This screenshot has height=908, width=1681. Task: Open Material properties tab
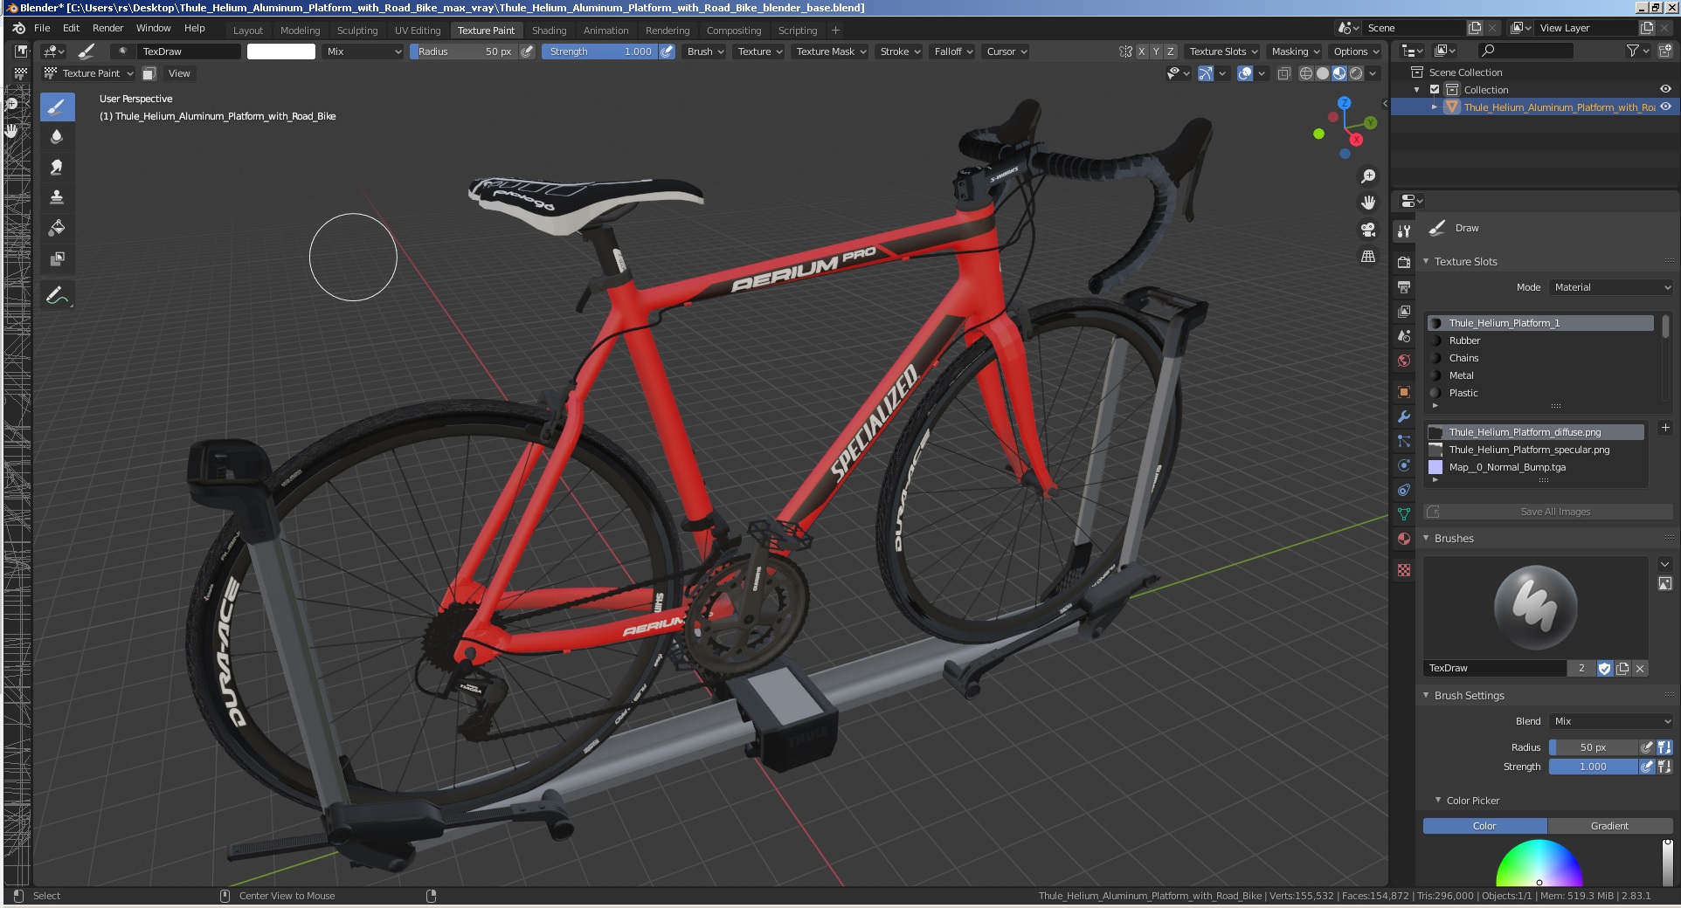point(1404,539)
